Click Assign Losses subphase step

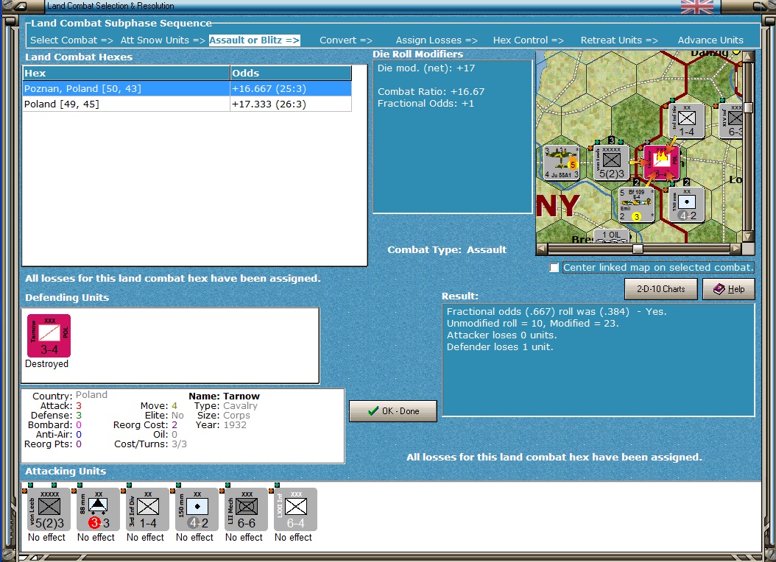(437, 40)
